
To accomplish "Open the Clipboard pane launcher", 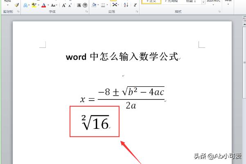I will (18, 11).
